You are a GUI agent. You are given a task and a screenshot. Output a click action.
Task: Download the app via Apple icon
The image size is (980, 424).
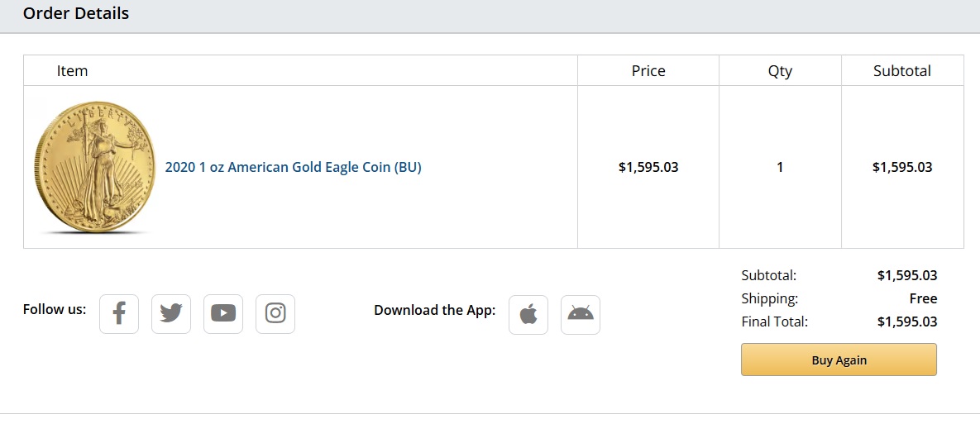(528, 315)
